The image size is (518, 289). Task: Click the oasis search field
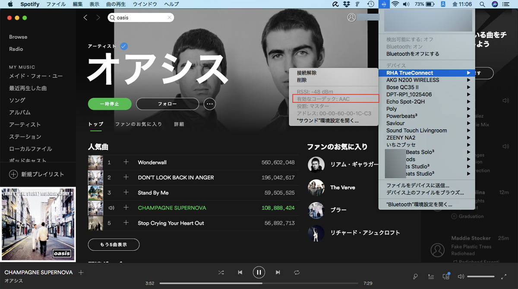tap(141, 18)
